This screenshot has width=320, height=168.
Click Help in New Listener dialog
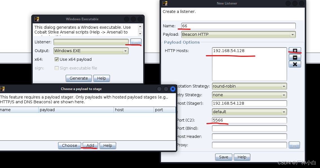(x=242, y=157)
